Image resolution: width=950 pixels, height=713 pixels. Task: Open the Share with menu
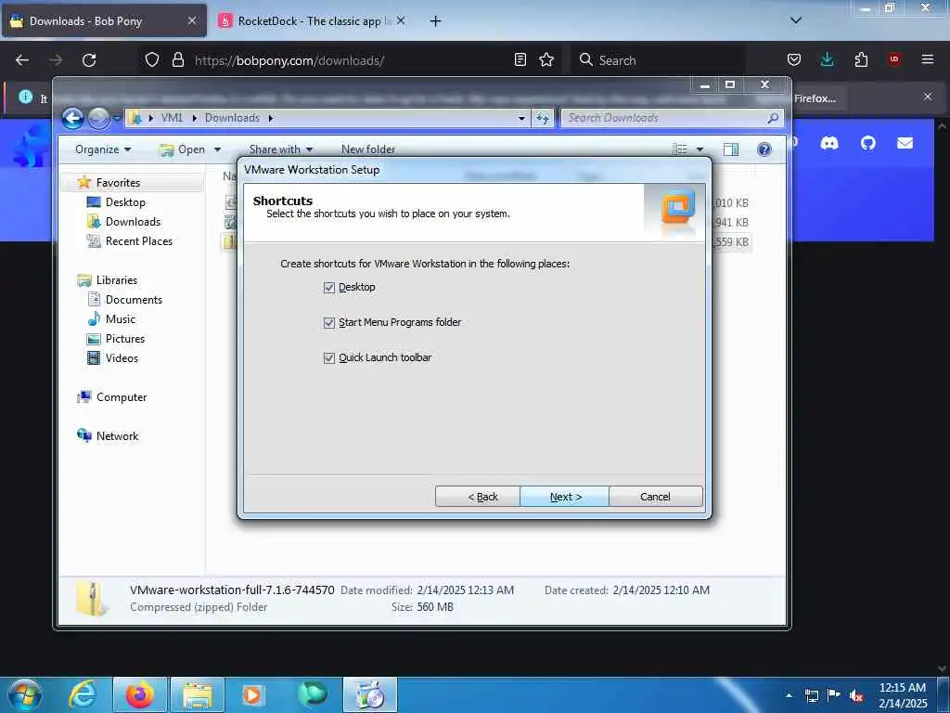(280, 149)
